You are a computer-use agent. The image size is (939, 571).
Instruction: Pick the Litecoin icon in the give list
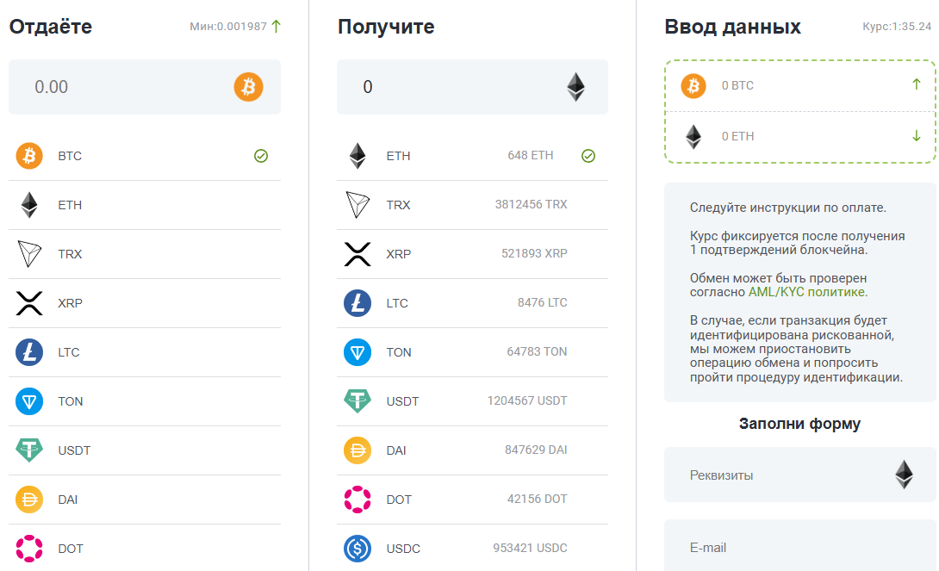29,352
